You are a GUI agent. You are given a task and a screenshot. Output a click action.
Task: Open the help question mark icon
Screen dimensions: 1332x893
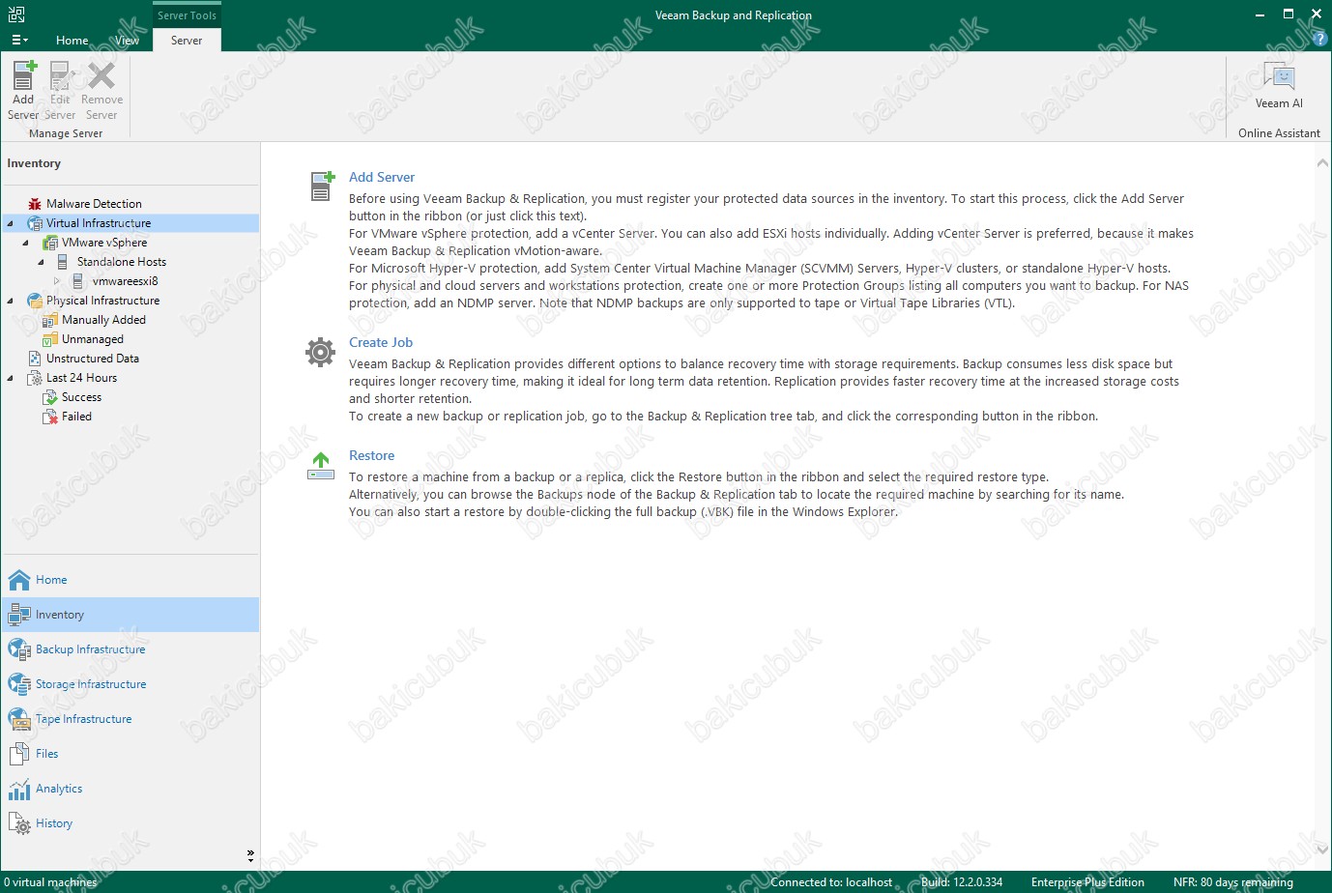tap(1321, 39)
